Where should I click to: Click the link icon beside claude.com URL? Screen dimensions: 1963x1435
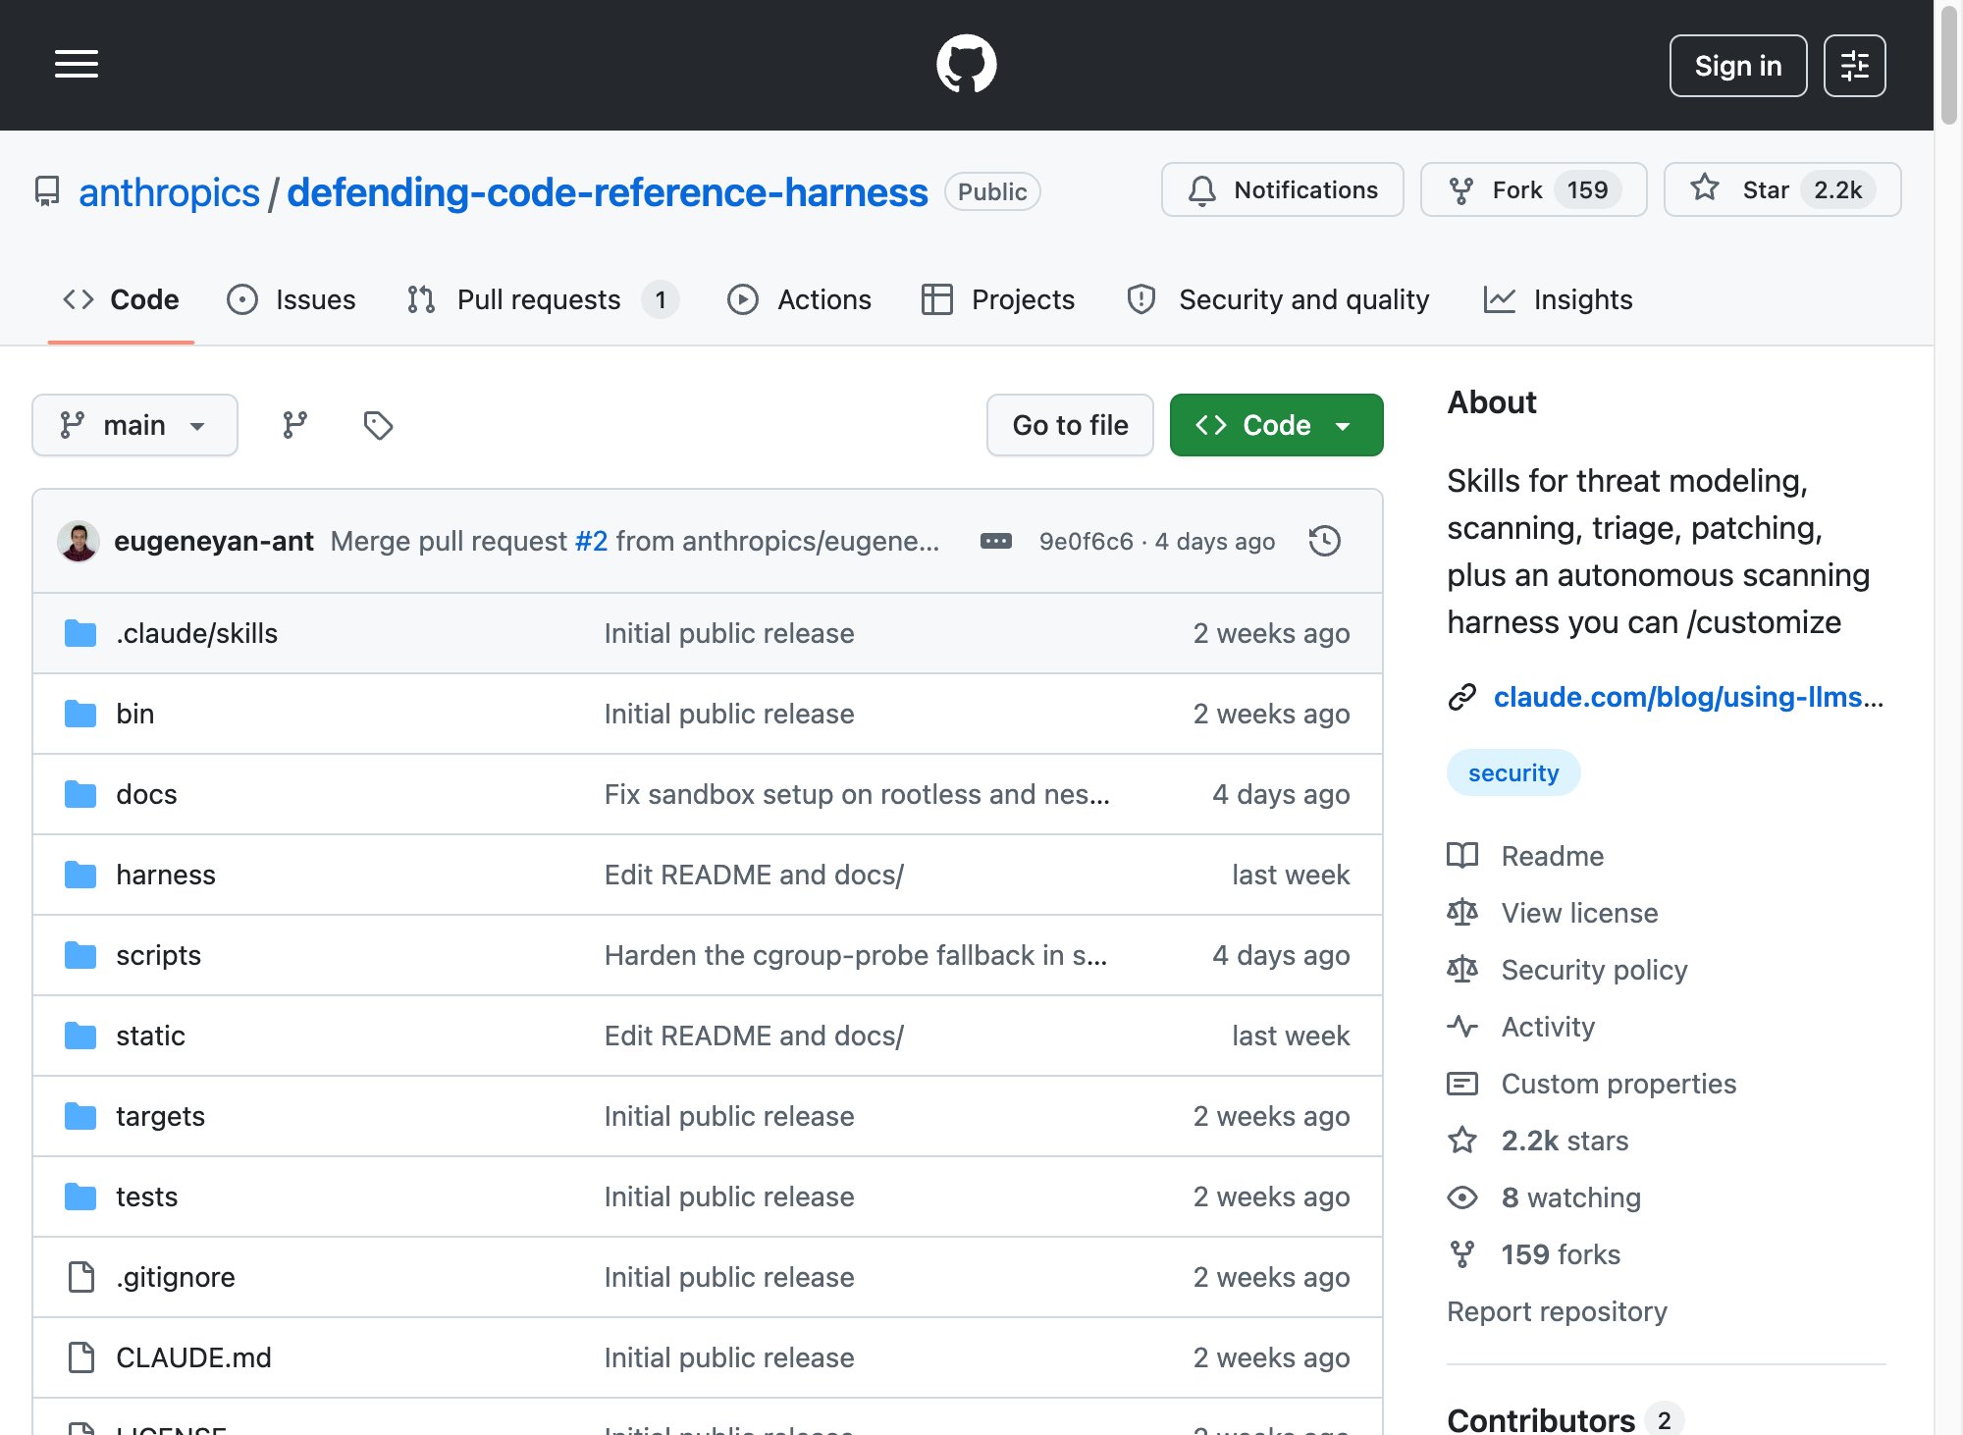(x=1462, y=697)
